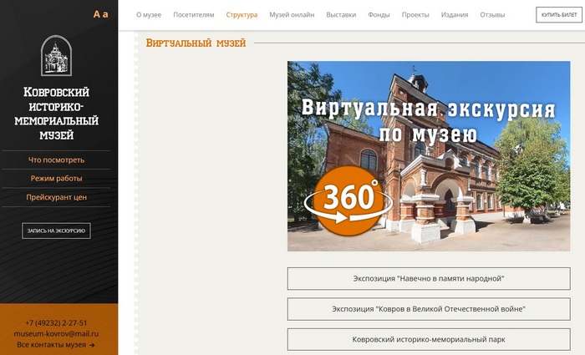Toggle the Aa font size control

tap(100, 14)
